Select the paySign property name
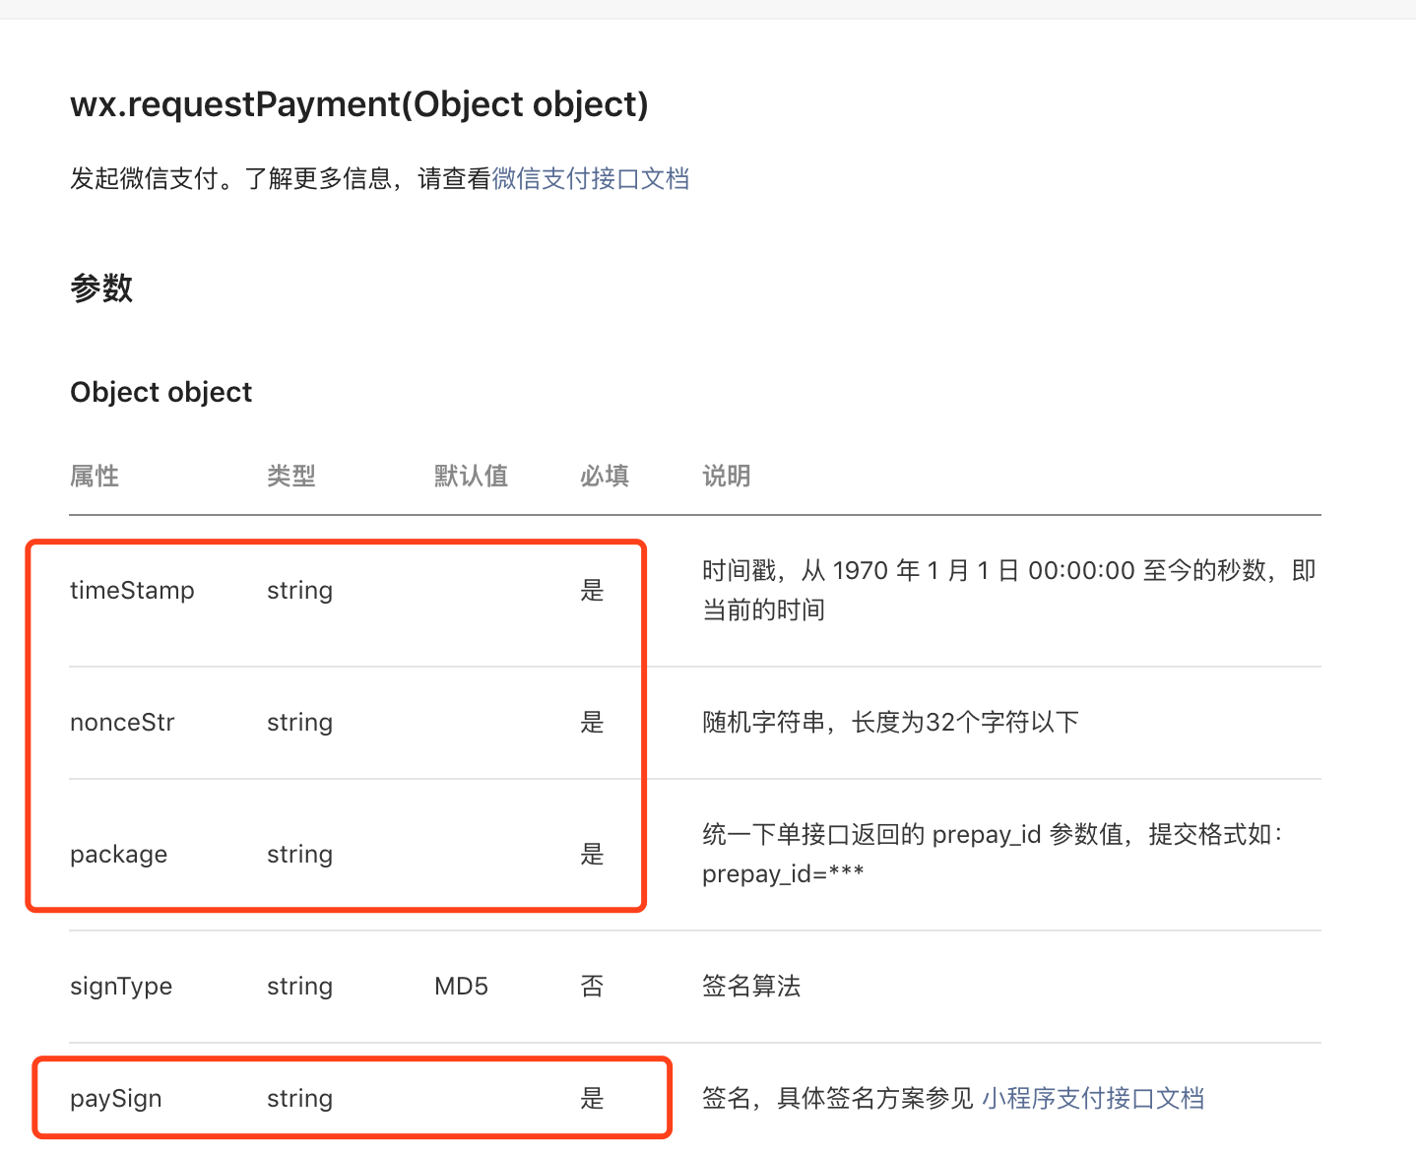The height and width of the screenshot is (1154, 1416). [116, 1098]
